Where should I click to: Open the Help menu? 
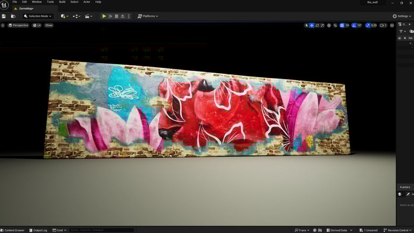(x=98, y=2)
